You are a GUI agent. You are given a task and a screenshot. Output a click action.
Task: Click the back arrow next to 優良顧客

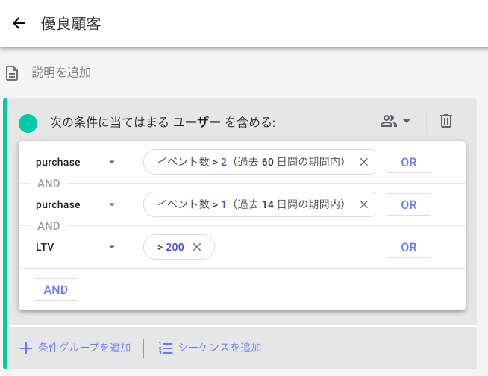(19, 24)
